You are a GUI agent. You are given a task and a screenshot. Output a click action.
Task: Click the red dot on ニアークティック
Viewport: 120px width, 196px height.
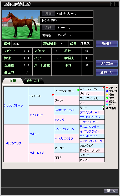[x=103, y=88]
